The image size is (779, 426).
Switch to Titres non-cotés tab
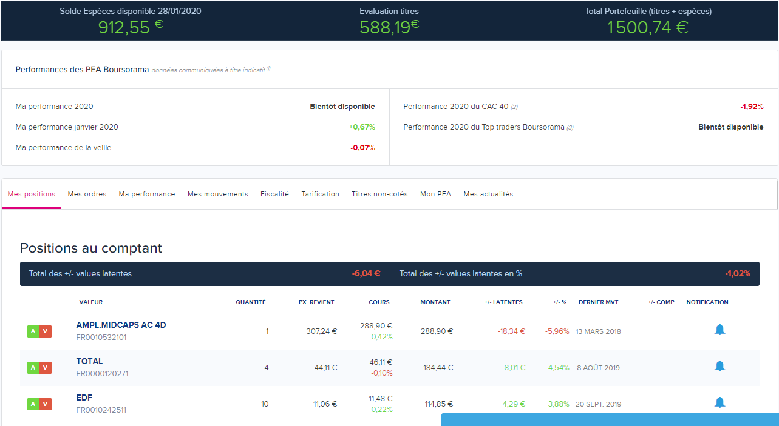379,194
